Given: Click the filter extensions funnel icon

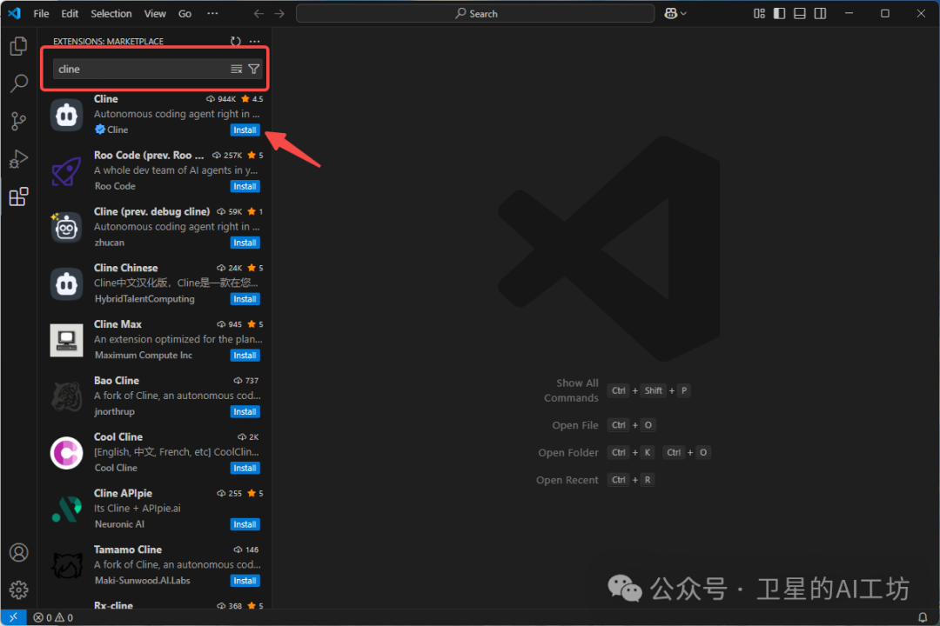Looking at the screenshot, I should click(x=253, y=68).
